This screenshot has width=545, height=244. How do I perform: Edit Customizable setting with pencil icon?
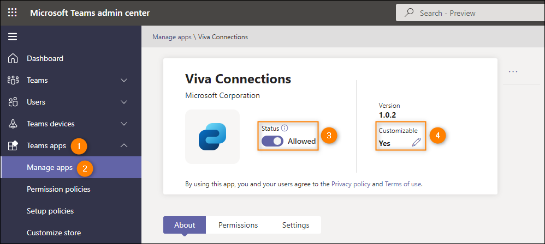(416, 142)
